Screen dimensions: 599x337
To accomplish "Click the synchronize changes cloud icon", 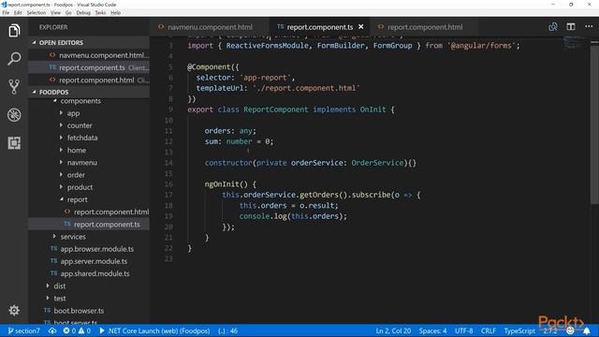I will click(x=52, y=330).
